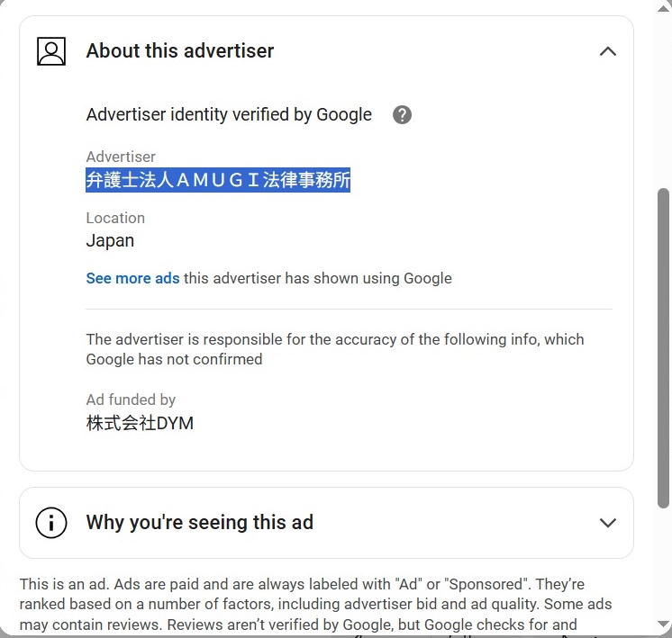This screenshot has height=638, width=672.
Task: Click the info circle icon
Action: pos(51,523)
